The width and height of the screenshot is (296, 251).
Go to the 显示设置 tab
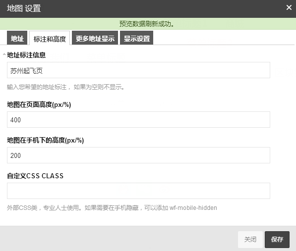click(137, 38)
